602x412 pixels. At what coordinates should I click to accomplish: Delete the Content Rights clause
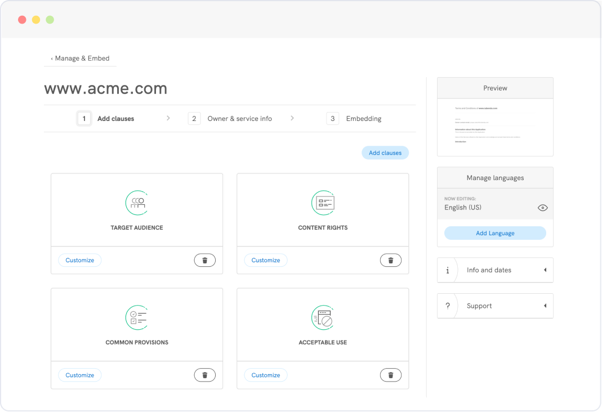point(390,260)
